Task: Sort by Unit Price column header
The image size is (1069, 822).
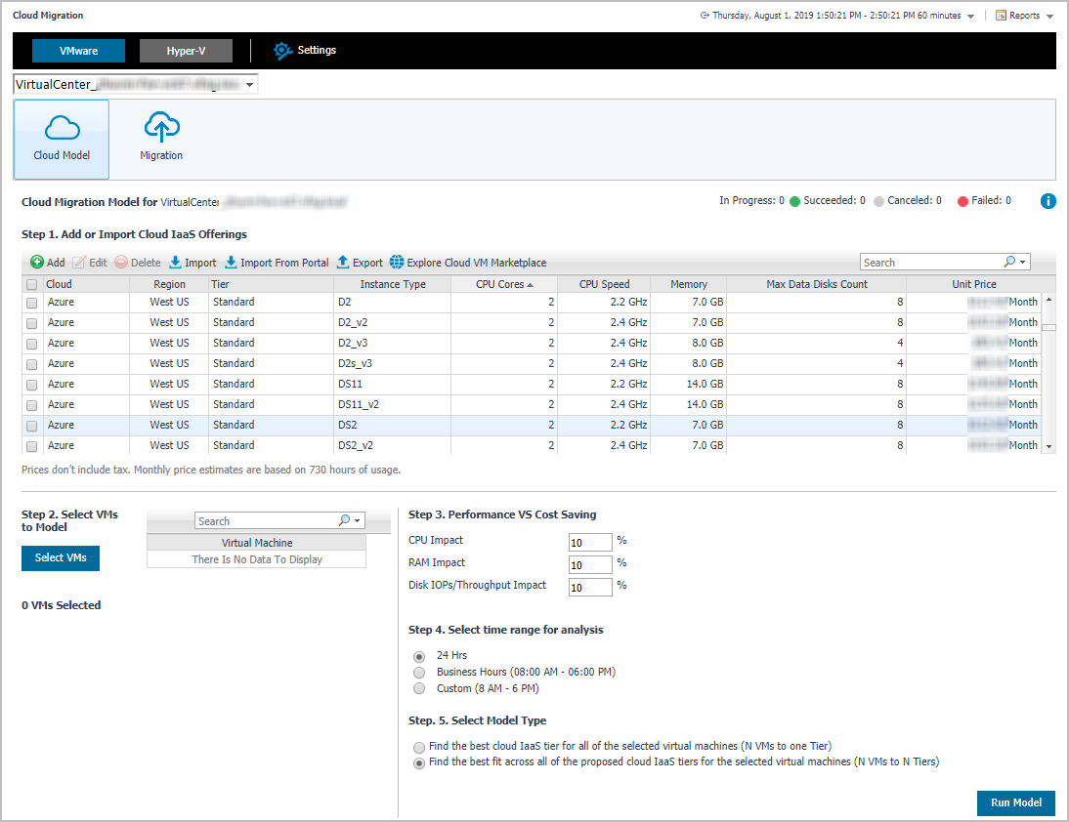Action: (x=973, y=284)
